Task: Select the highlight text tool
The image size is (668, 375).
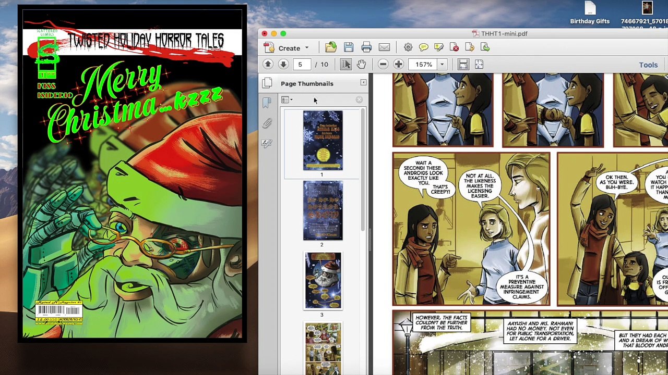Action: [439, 47]
